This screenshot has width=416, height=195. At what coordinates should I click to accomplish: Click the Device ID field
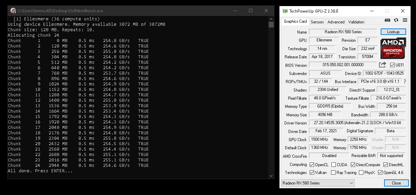384,73
